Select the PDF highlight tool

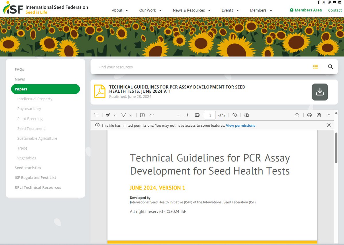[108, 115]
